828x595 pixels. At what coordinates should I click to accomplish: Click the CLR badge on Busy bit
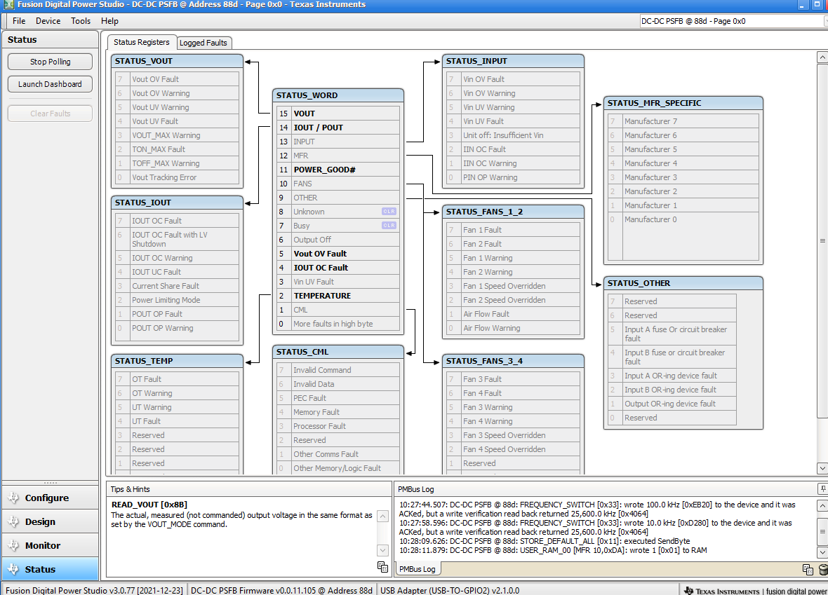click(389, 225)
